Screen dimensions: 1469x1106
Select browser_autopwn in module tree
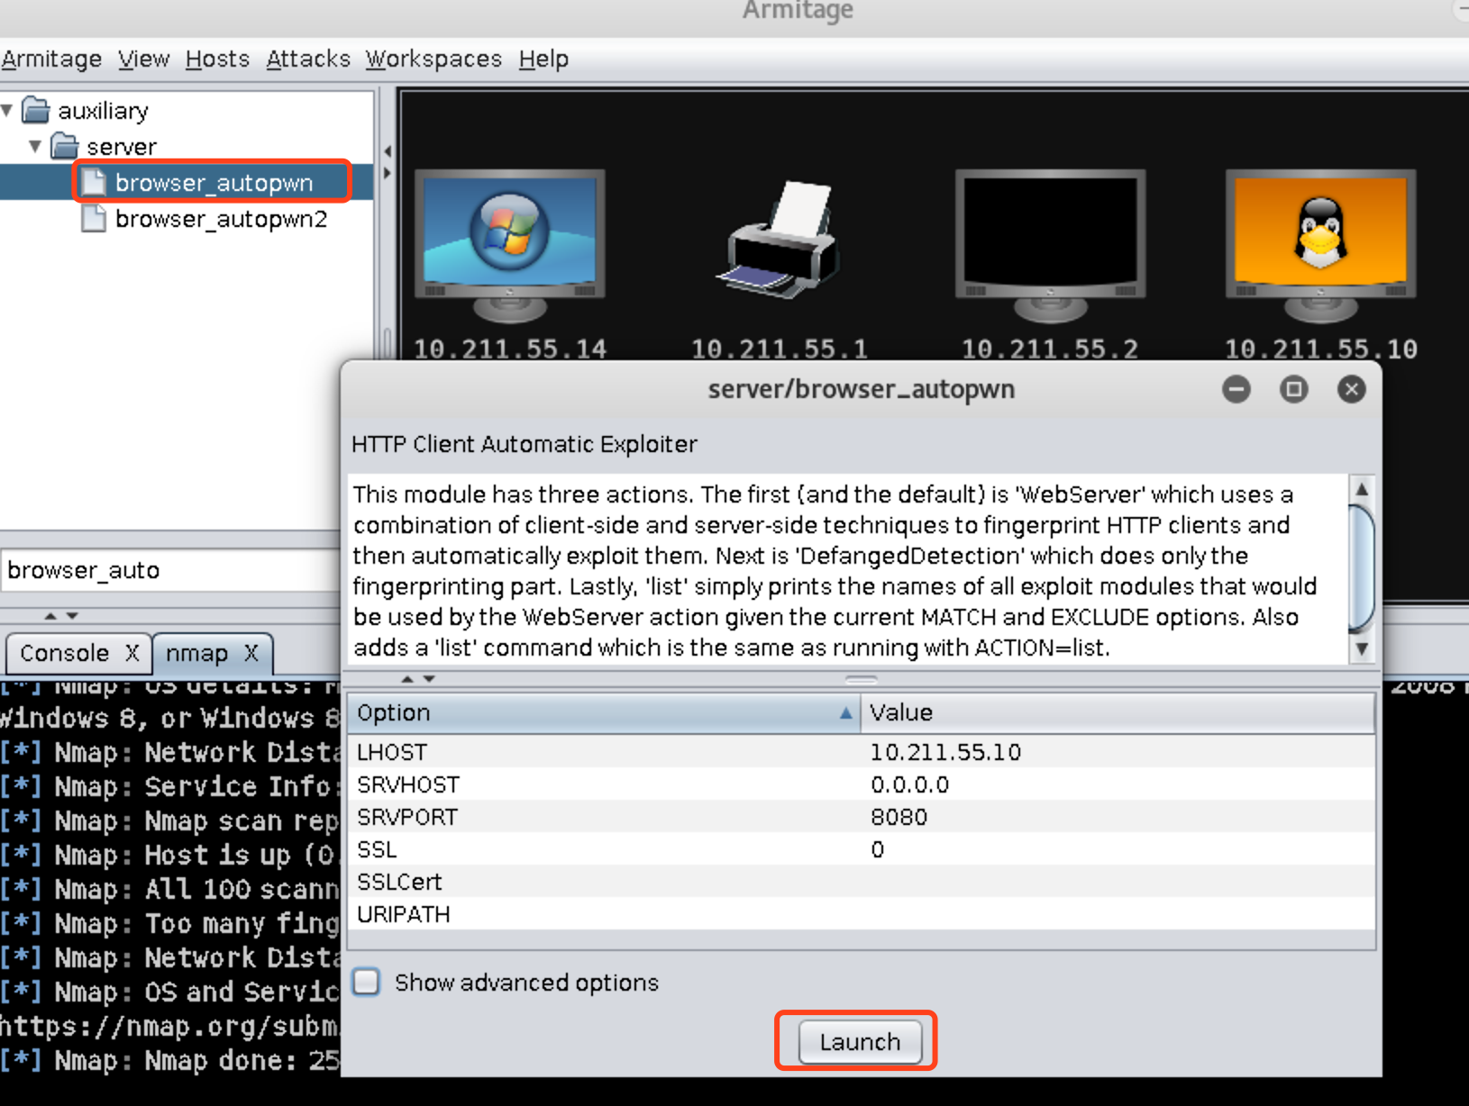pos(214,183)
